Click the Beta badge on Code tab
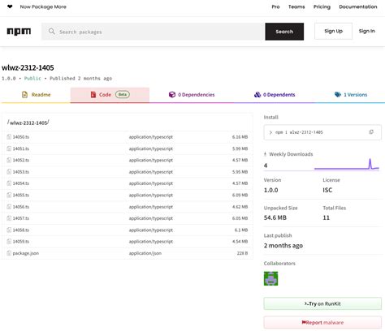Screen dimensions: 385x331 pyautogui.click(x=123, y=94)
